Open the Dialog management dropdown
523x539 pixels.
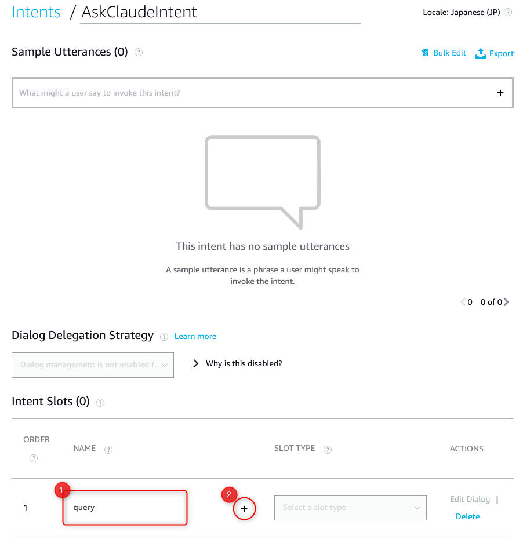pos(92,365)
